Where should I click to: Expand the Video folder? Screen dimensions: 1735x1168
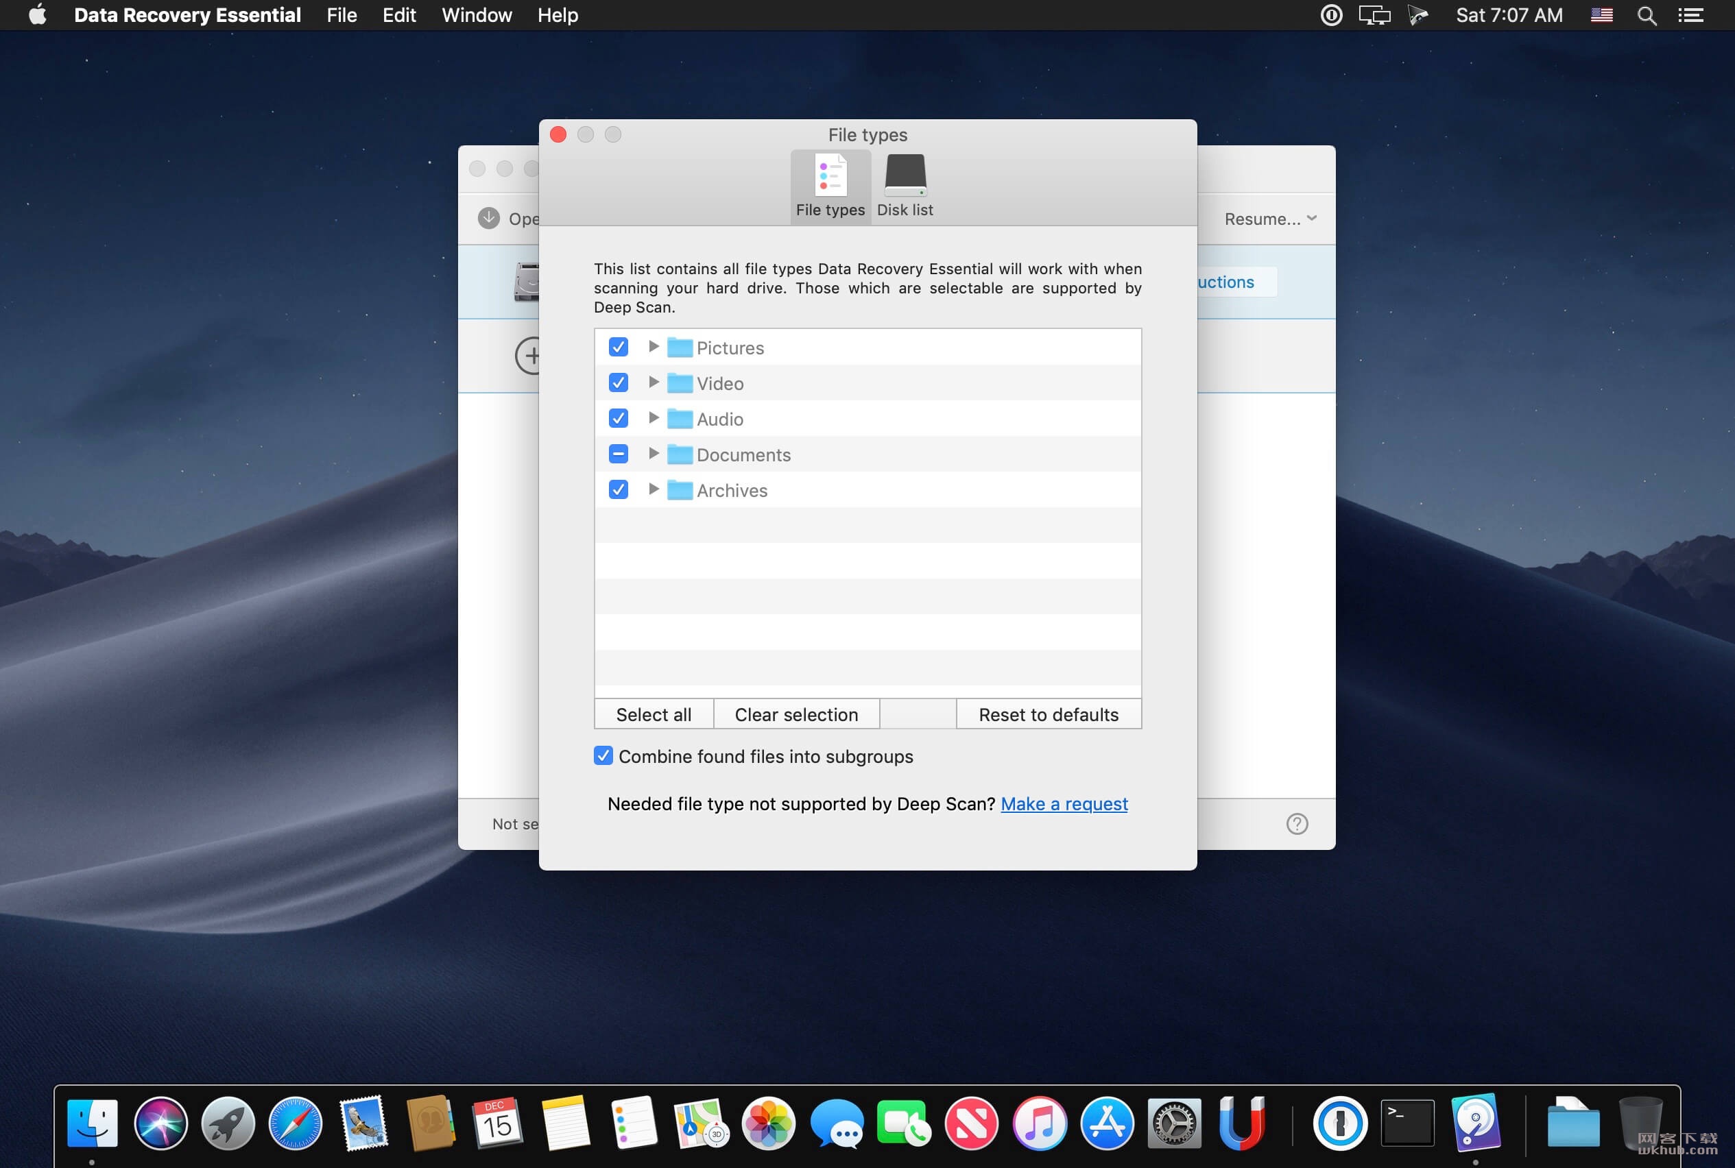[x=654, y=383]
